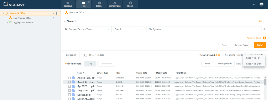Open the Backup.docx file name
The height and width of the screenshot is (100, 268).
pyautogui.click(x=84, y=95)
